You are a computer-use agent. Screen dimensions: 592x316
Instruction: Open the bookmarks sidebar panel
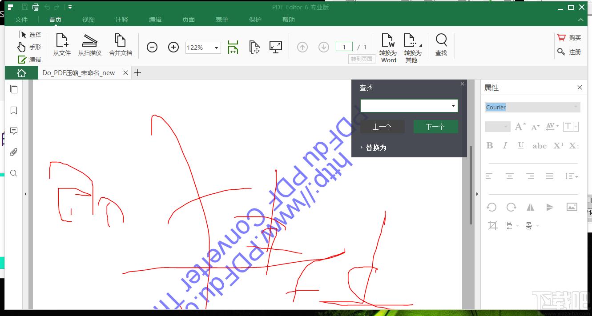pos(14,110)
